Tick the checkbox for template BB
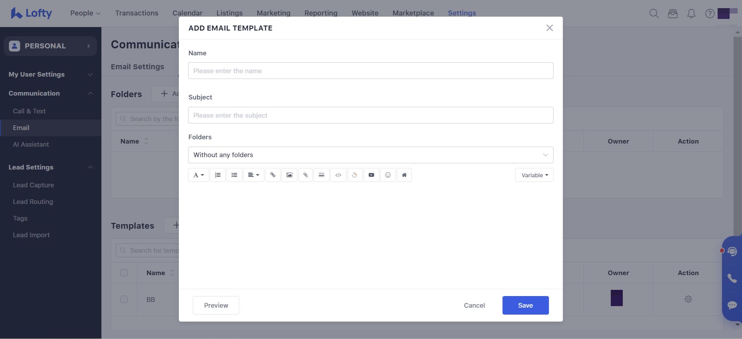This screenshot has height=339, width=742. 124,300
